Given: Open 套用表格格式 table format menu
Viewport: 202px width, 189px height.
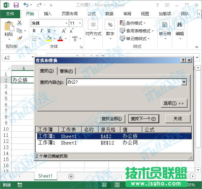Looking at the screenshot, I should 137,31.
